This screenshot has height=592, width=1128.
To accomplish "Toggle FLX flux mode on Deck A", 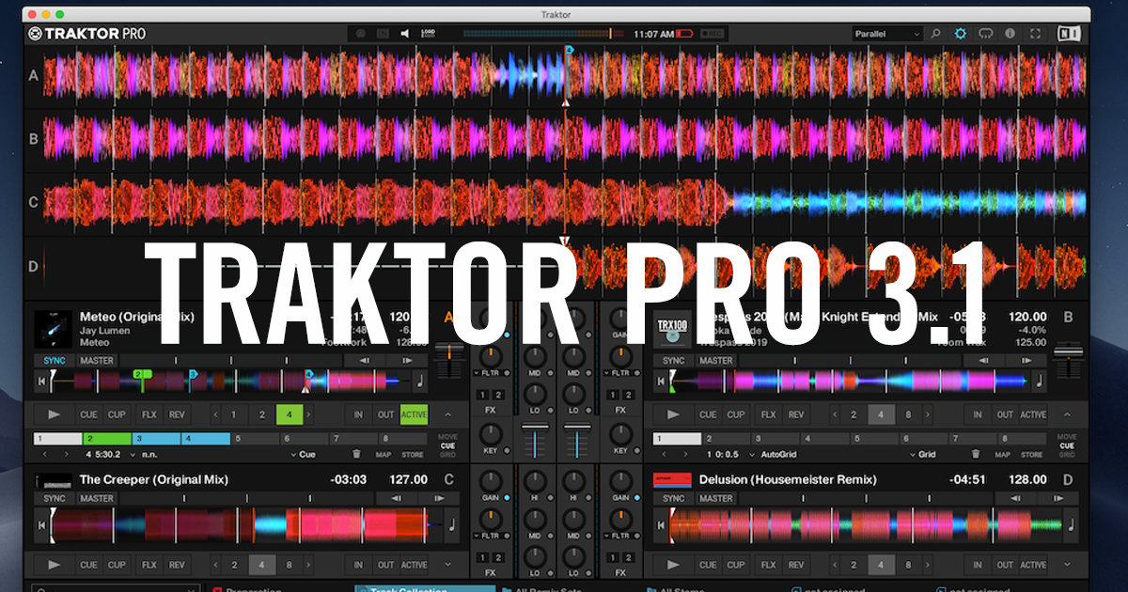I will point(149,414).
